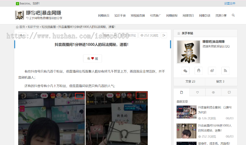Open the WeChat icon in 关于本站 panel
This screenshot has height=145, width=246.
coord(185,71)
